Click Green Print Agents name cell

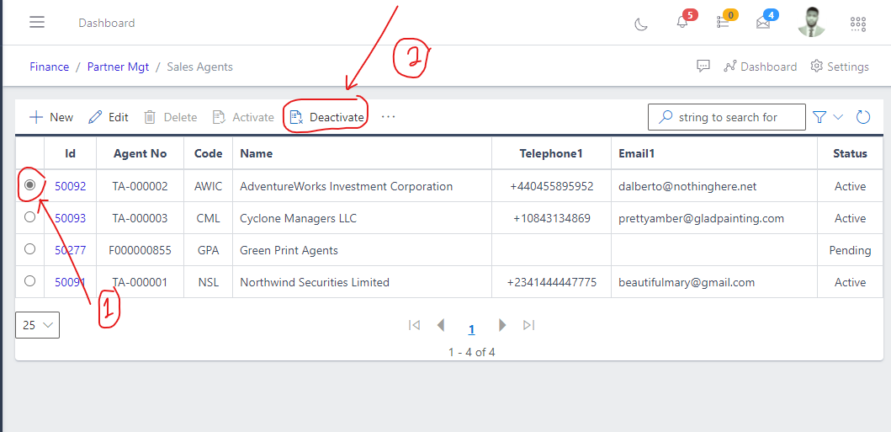(x=363, y=250)
